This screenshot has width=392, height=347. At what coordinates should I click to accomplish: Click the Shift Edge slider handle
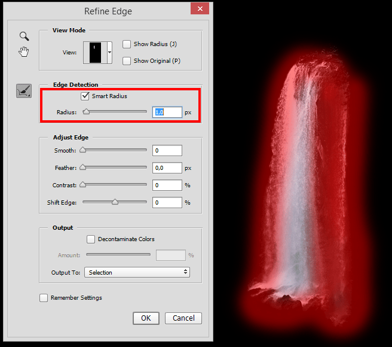pos(115,202)
